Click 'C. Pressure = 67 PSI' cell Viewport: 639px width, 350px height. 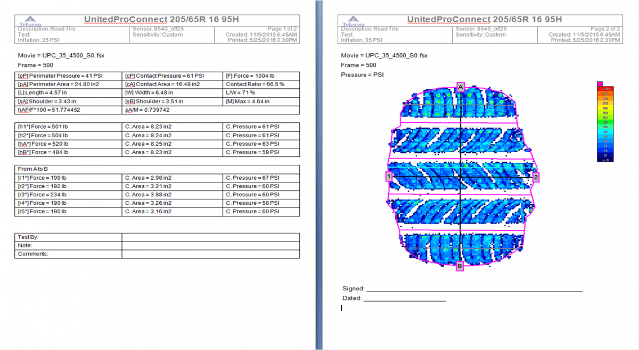pyautogui.click(x=261, y=178)
